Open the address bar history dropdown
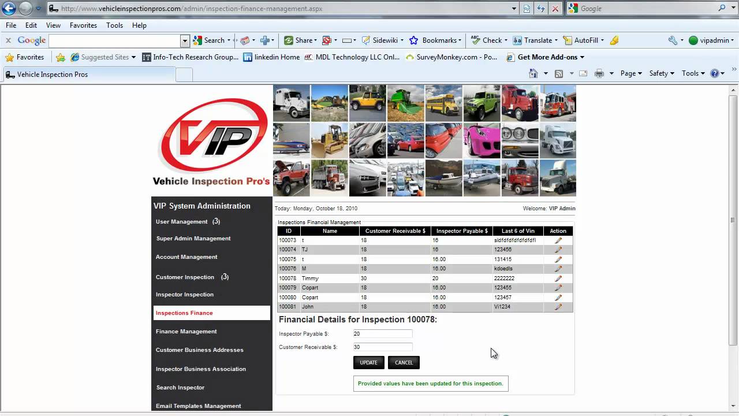739x416 pixels. 514,9
